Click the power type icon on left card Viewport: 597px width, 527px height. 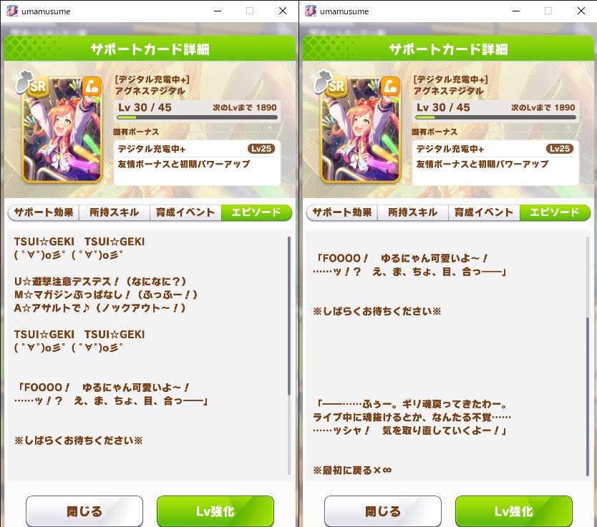(x=92, y=86)
